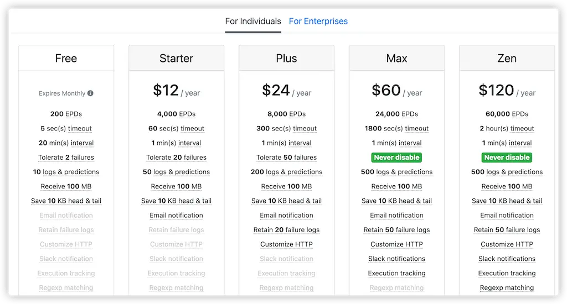Click Email notification in the Starter plan

[177, 215]
